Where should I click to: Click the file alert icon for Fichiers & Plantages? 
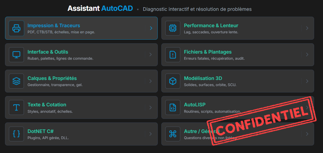(173, 55)
